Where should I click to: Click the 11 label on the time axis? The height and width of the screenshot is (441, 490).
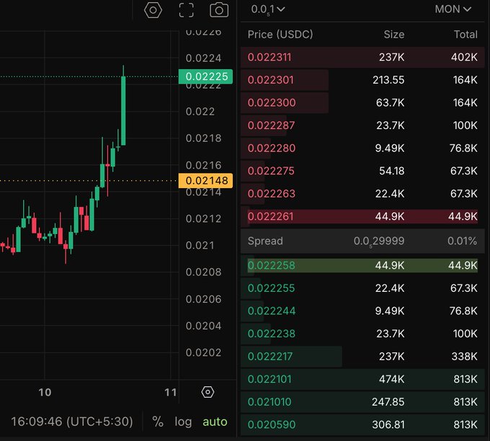click(171, 392)
